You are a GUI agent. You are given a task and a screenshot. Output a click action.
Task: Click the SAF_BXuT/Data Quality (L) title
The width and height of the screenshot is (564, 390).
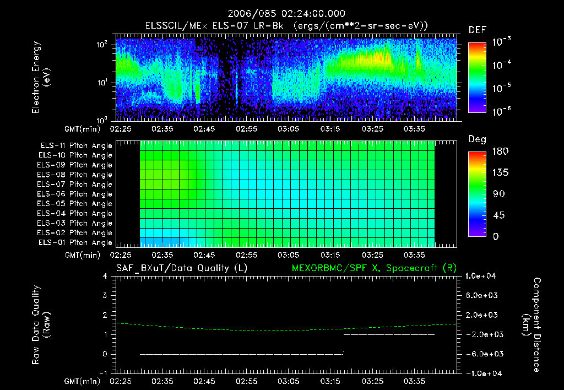pos(182,268)
